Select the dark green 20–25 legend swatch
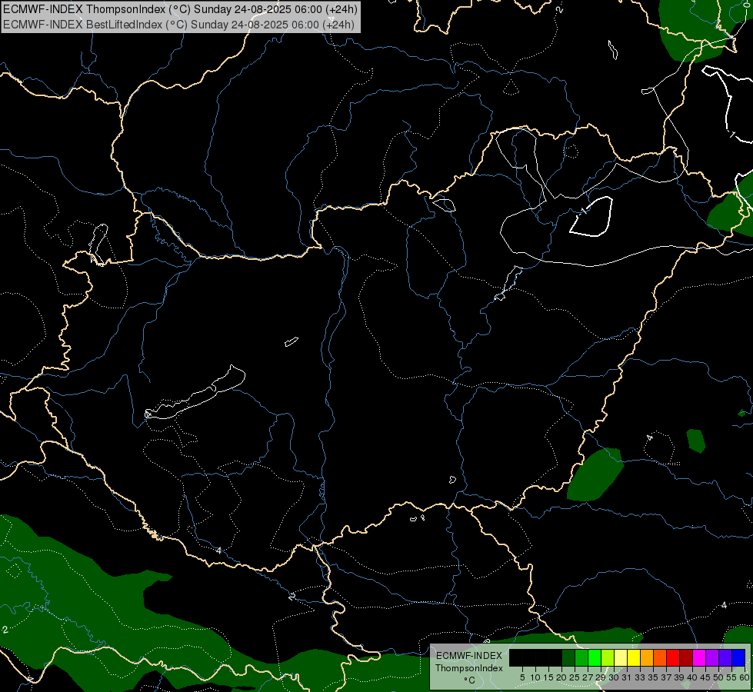Screen dimensions: 753x692 [x=568, y=657]
